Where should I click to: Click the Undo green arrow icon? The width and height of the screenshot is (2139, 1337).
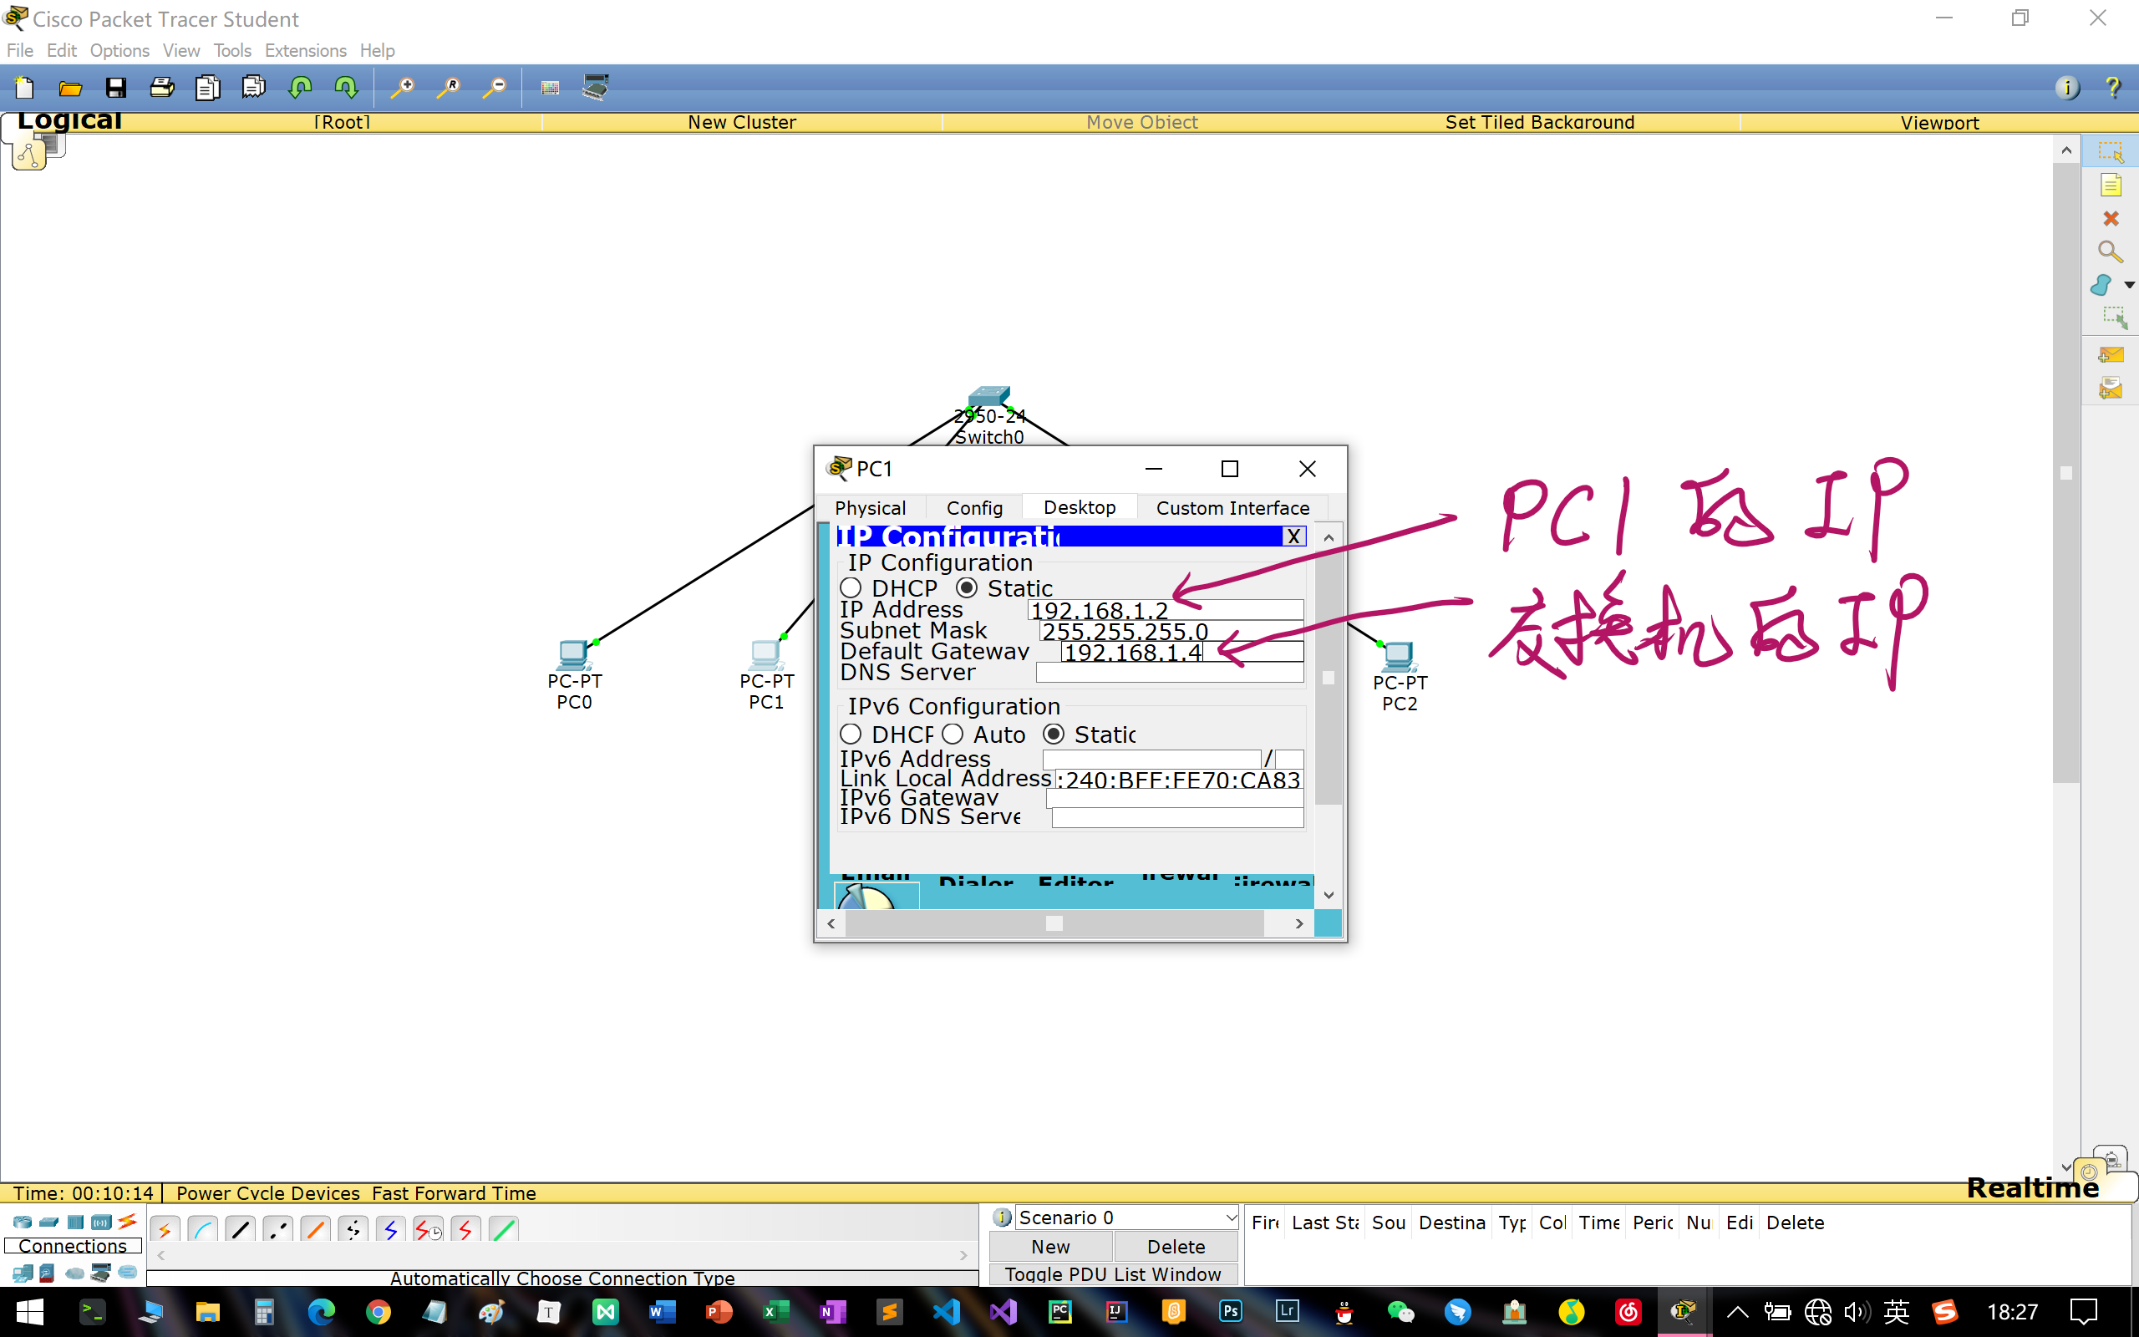tap(301, 88)
